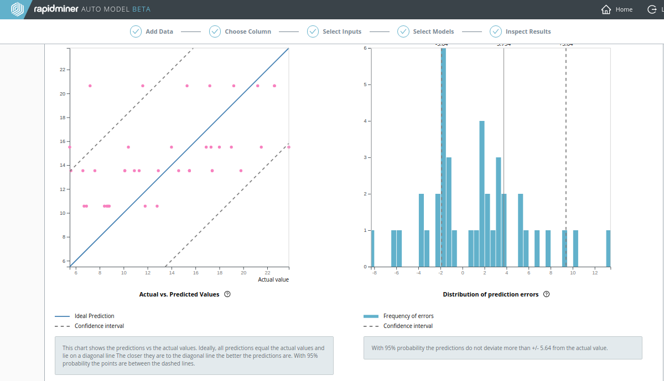The height and width of the screenshot is (381, 664).
Task: Click the tallest histogram bar at -2
Action: 443,157
